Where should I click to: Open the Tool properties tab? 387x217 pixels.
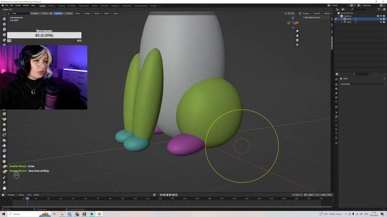pos(336,79)
